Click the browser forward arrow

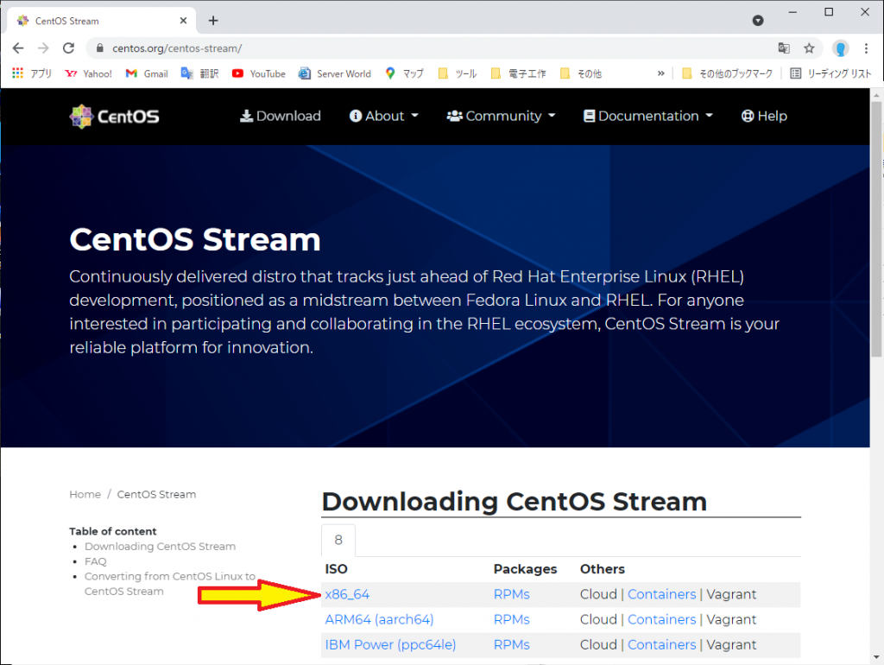pyautogui.click(x=43, y=48)
